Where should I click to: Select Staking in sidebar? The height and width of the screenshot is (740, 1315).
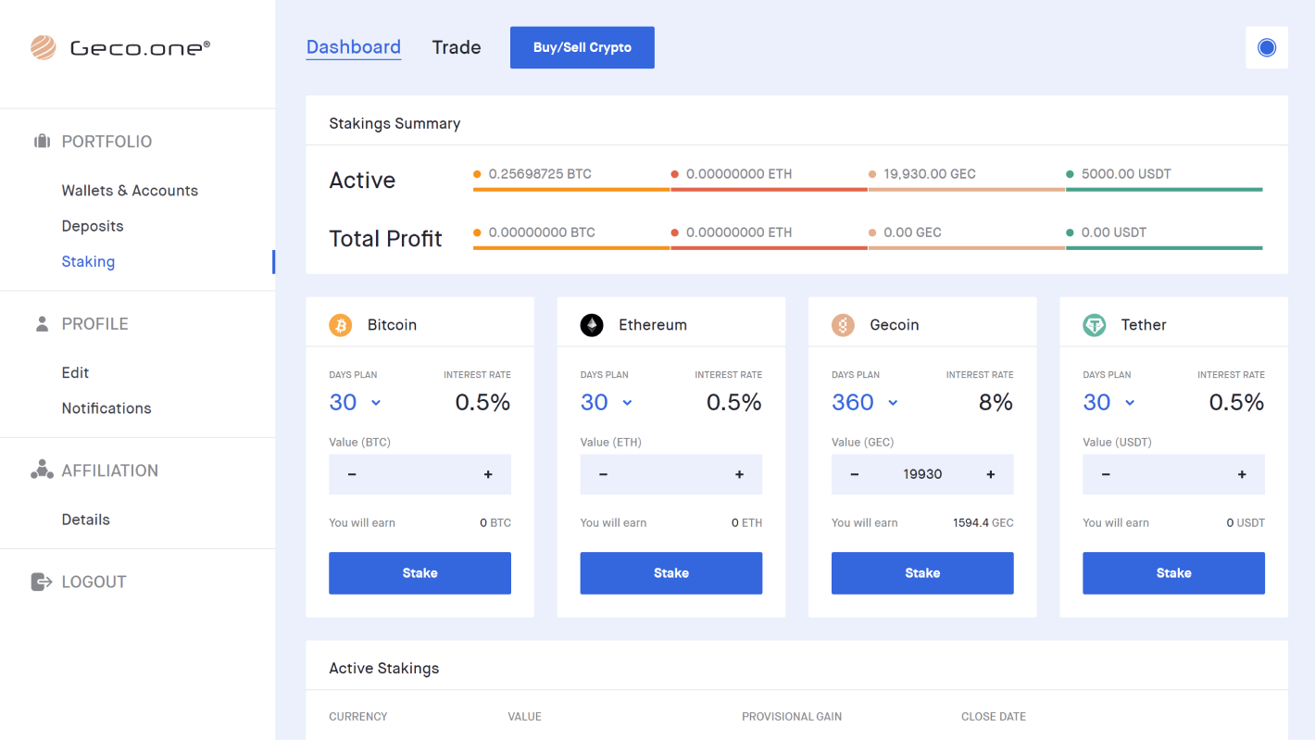[88, 261]
